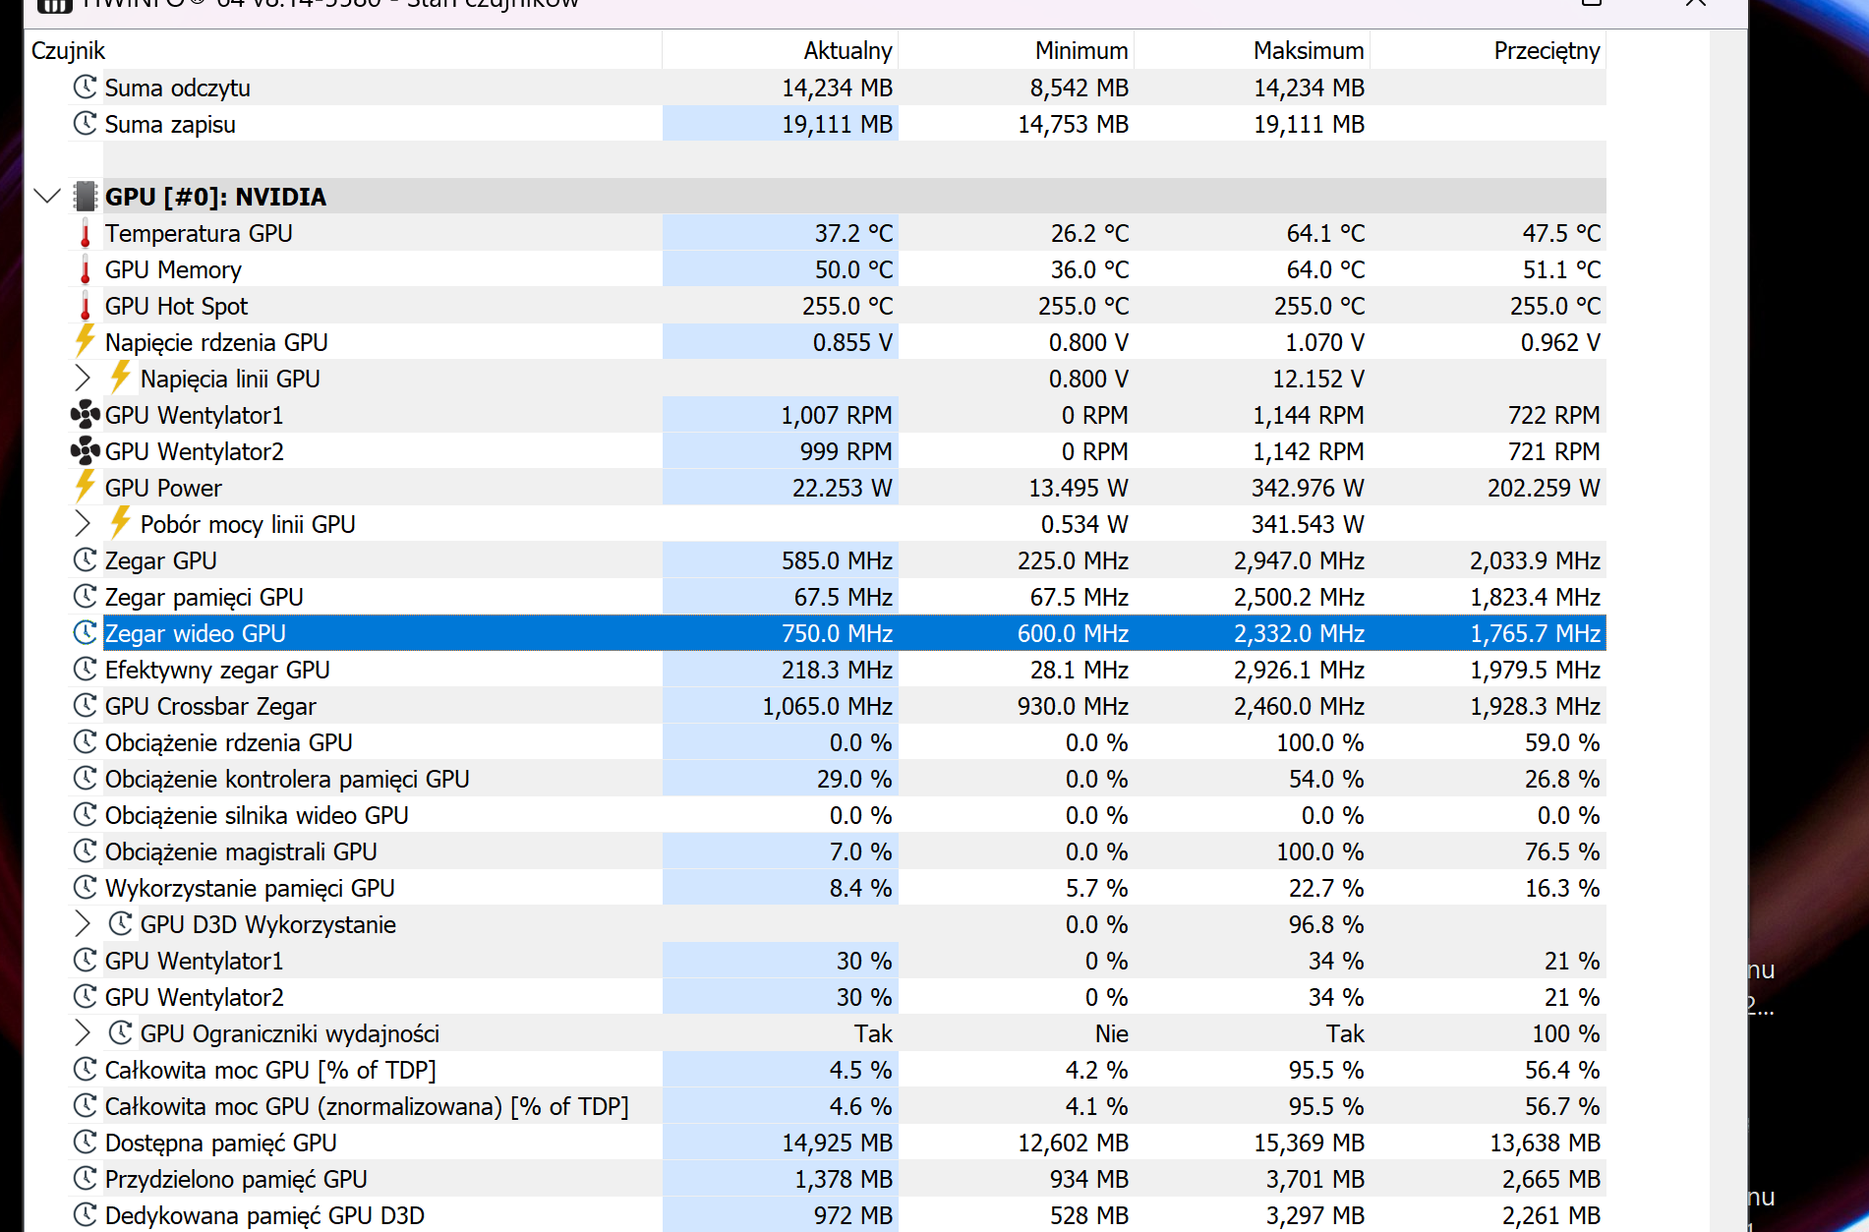
Task: Click the lightning icon for Napięcie rdzenia GPU
Action: (86, 342)
